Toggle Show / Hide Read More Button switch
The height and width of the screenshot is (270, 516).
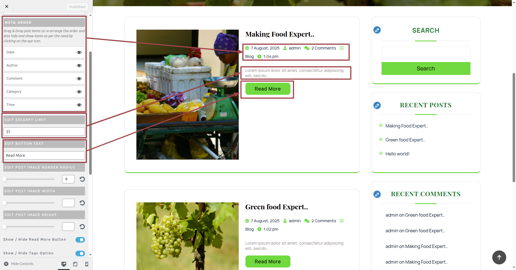coord(80,240)
